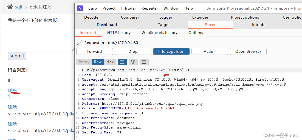Click the Drop button
302x140 pixels.
tap(133, 51)
